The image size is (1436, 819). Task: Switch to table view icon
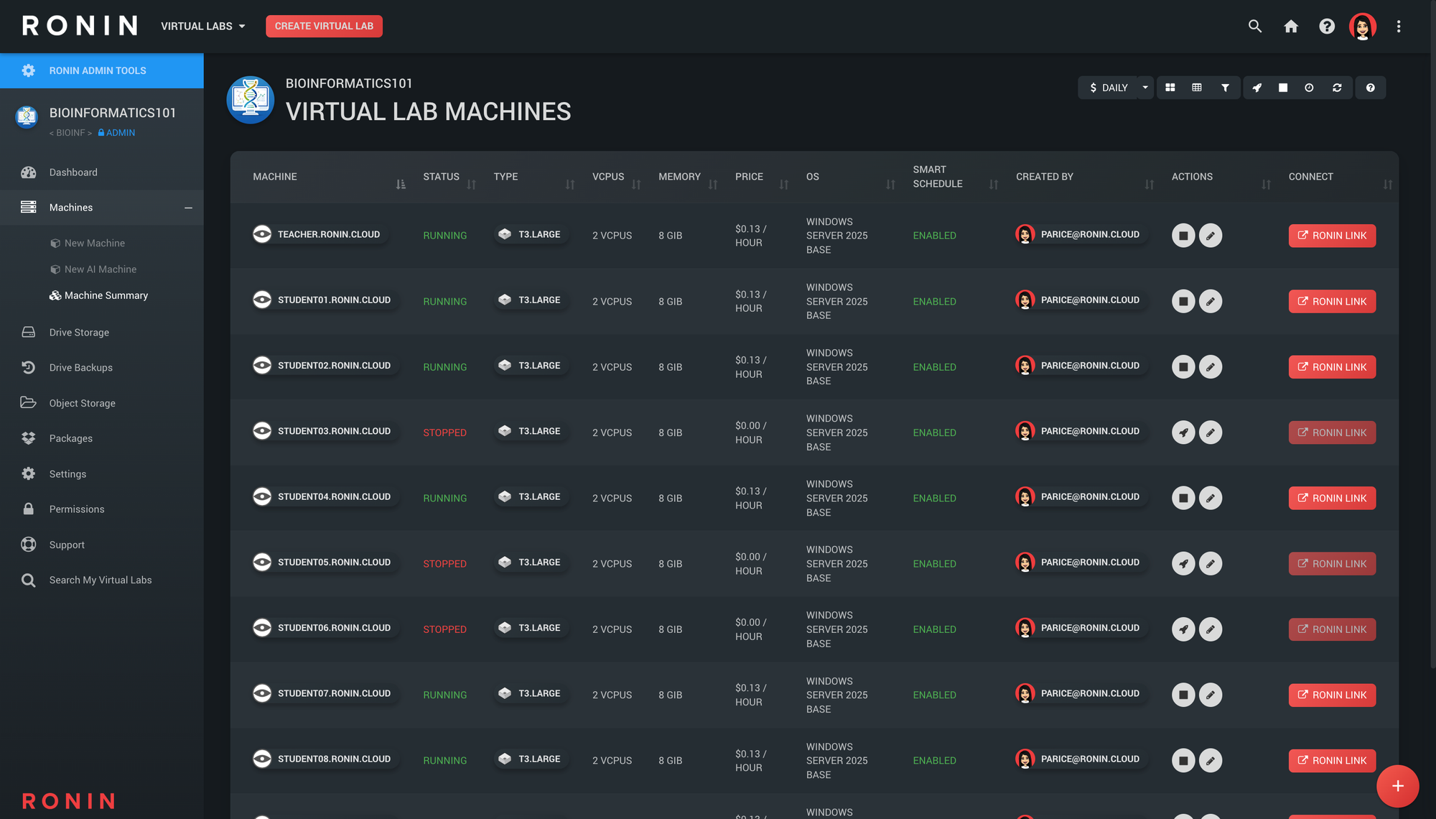tap(1197, 88)
